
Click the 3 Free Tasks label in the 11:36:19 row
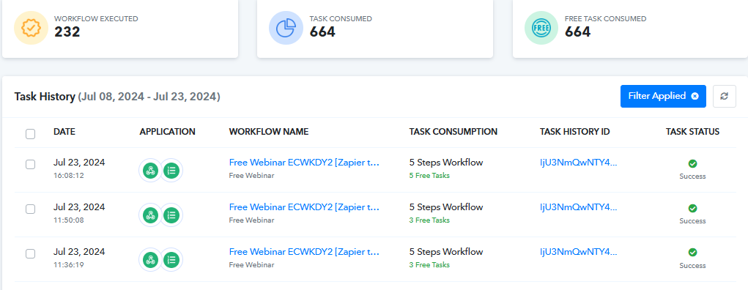click(x=429, y=264)
